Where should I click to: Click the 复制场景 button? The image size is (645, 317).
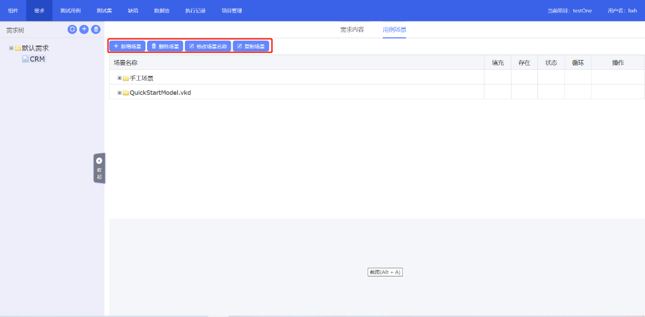click(251, 47)
